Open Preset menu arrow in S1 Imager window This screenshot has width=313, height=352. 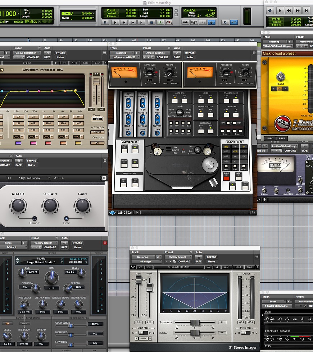click(x=191, y=252)
